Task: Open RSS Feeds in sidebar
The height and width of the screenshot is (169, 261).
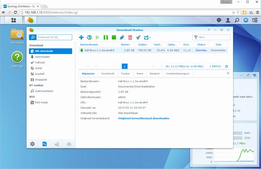Action: (50, 102)
